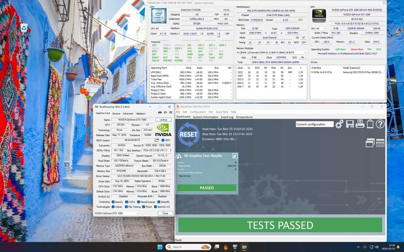Open the GPU #0 dropdown in HWiNFO

[318, 29]
